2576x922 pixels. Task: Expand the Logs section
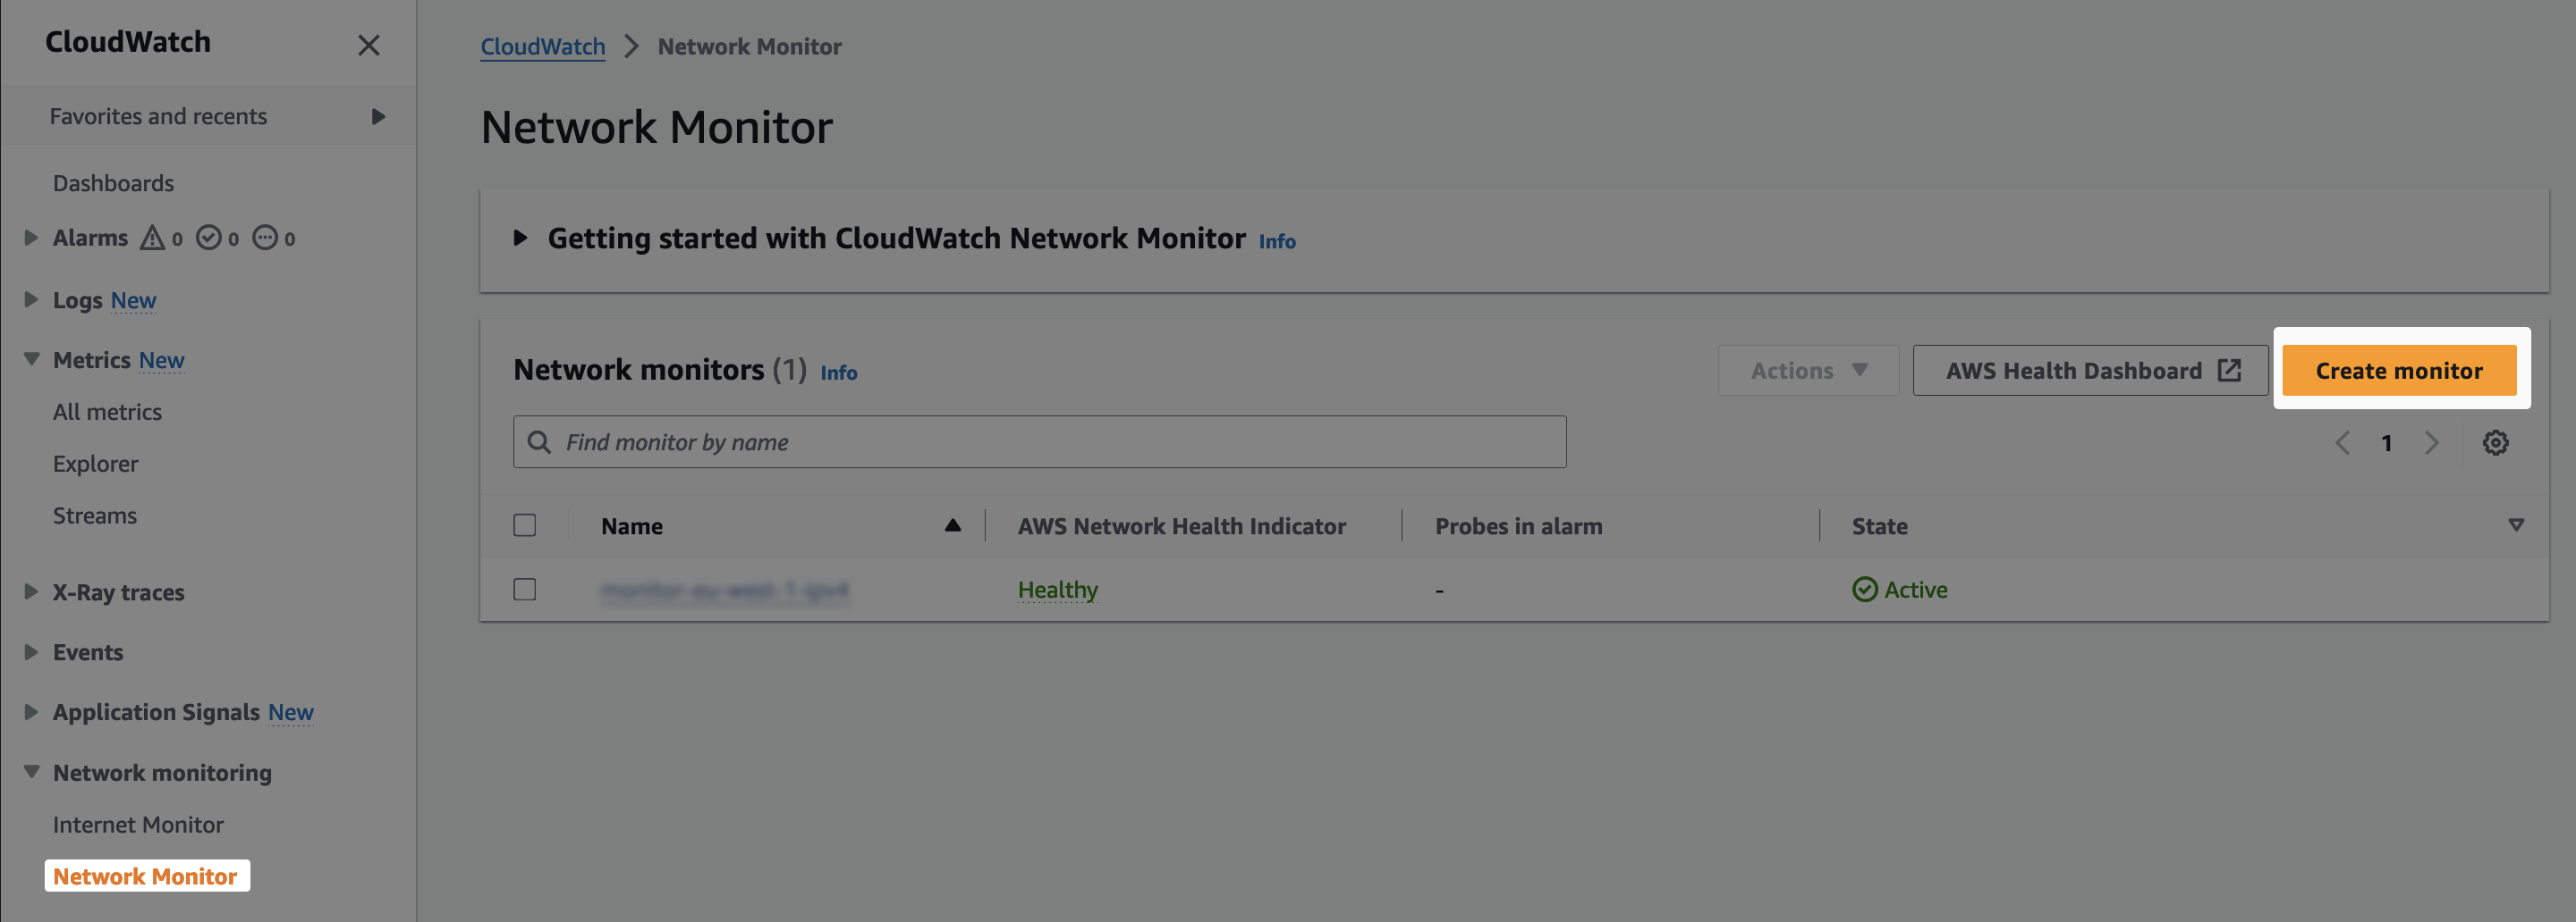tap(31, 299)
